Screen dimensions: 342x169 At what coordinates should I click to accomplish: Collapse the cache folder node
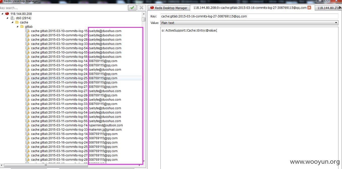click(12, 22)
